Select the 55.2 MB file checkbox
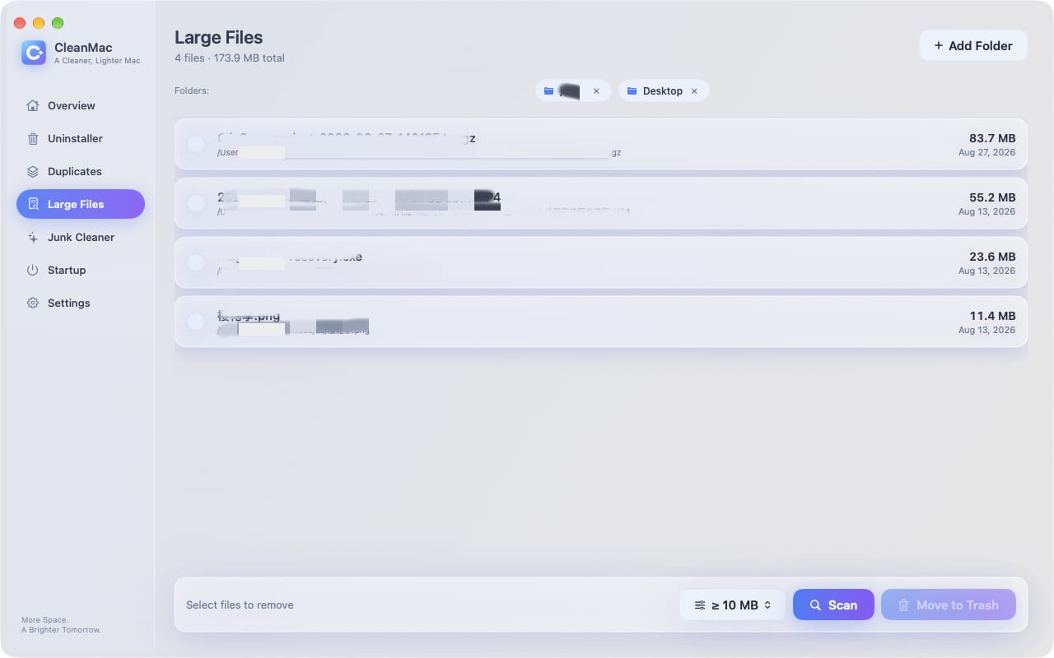The width and height of the screenshot is (1054, 658). [196, 203]
